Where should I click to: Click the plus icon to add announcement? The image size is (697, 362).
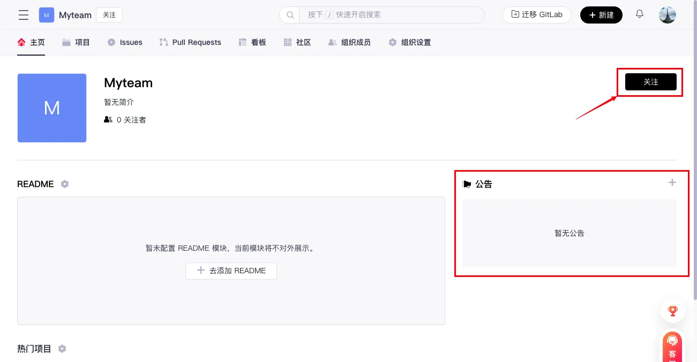pyautogui.click(x=672, y=183)
